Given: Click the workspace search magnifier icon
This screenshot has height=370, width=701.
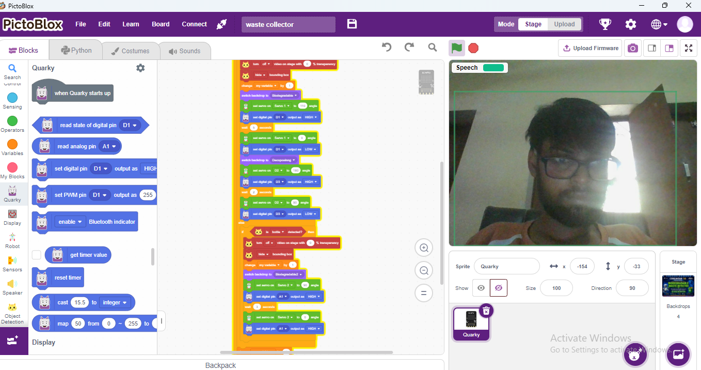Looking at the screenshot, I should 433,48.
